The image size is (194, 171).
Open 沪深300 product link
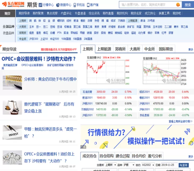tap(33, 39)
